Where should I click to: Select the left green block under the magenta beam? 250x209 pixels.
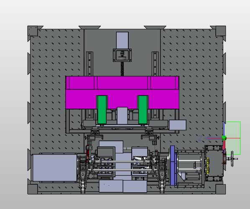102,110
